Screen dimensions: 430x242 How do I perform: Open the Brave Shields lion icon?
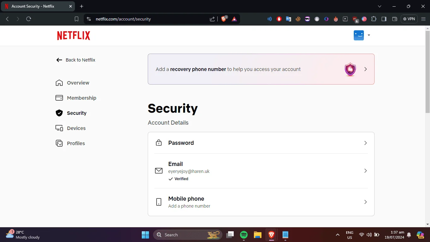point(224,19)
